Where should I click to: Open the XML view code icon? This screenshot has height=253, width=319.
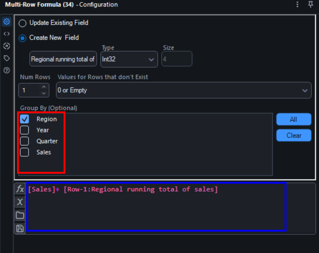(7, 34)
